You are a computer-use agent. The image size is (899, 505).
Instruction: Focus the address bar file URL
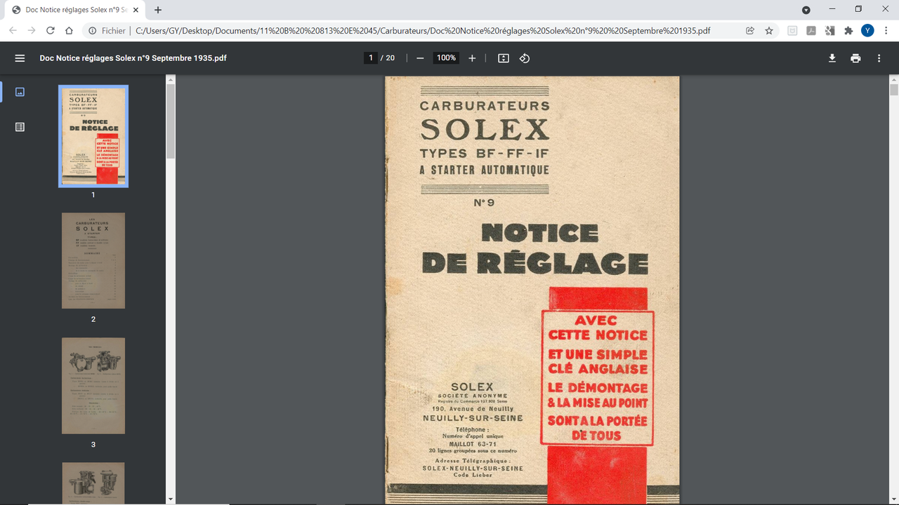(x=422, y=31)
